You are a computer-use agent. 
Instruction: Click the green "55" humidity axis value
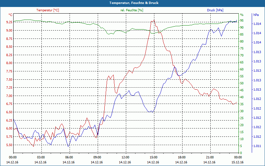(x=242, y=76)
